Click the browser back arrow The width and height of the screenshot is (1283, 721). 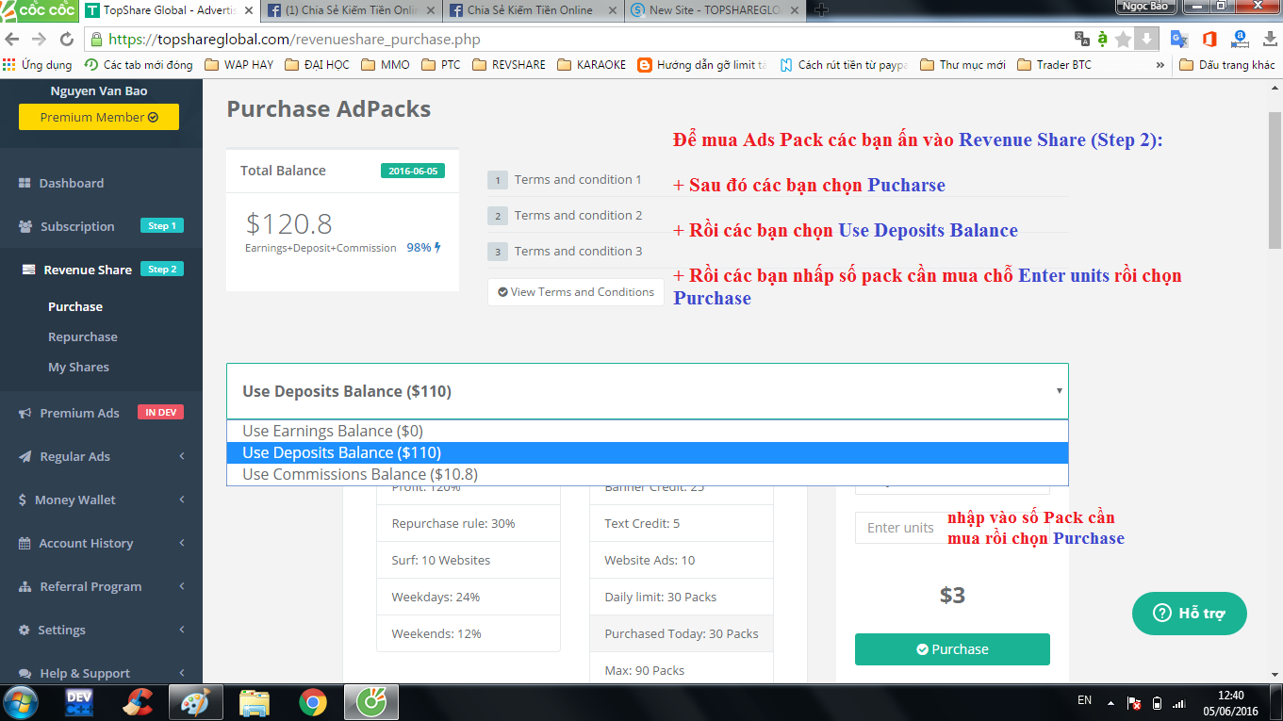12,40
